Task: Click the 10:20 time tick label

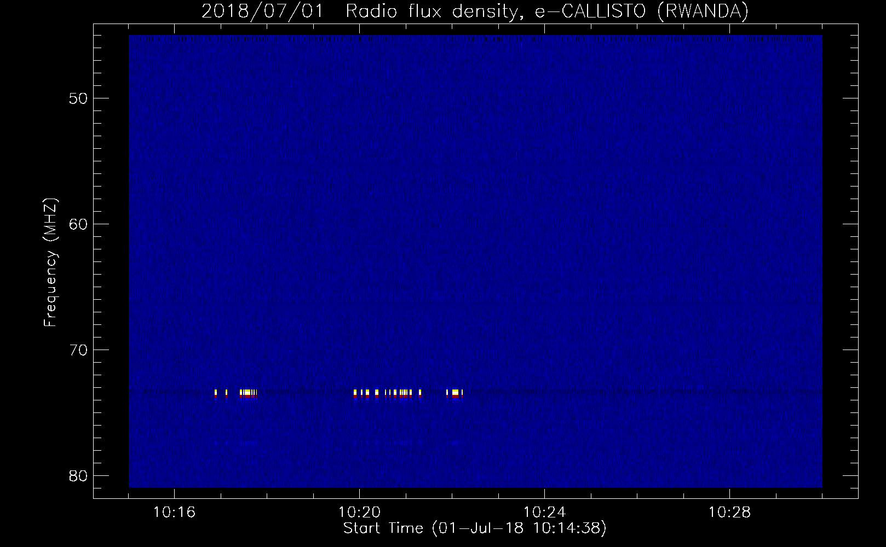Action: tap(359, 513)
